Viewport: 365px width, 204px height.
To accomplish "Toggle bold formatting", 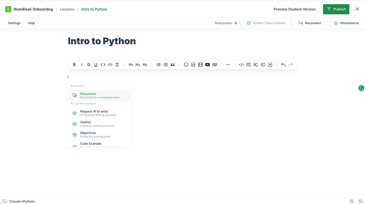I will click(74, 65).
